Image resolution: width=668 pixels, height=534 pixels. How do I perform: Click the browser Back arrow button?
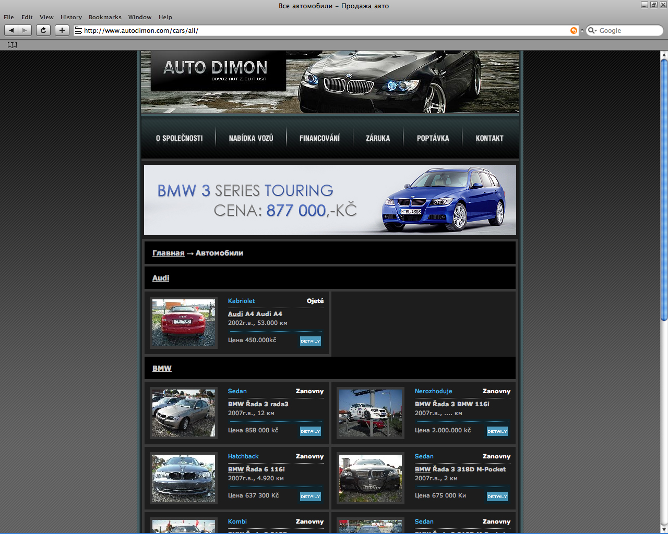(11, 30)
